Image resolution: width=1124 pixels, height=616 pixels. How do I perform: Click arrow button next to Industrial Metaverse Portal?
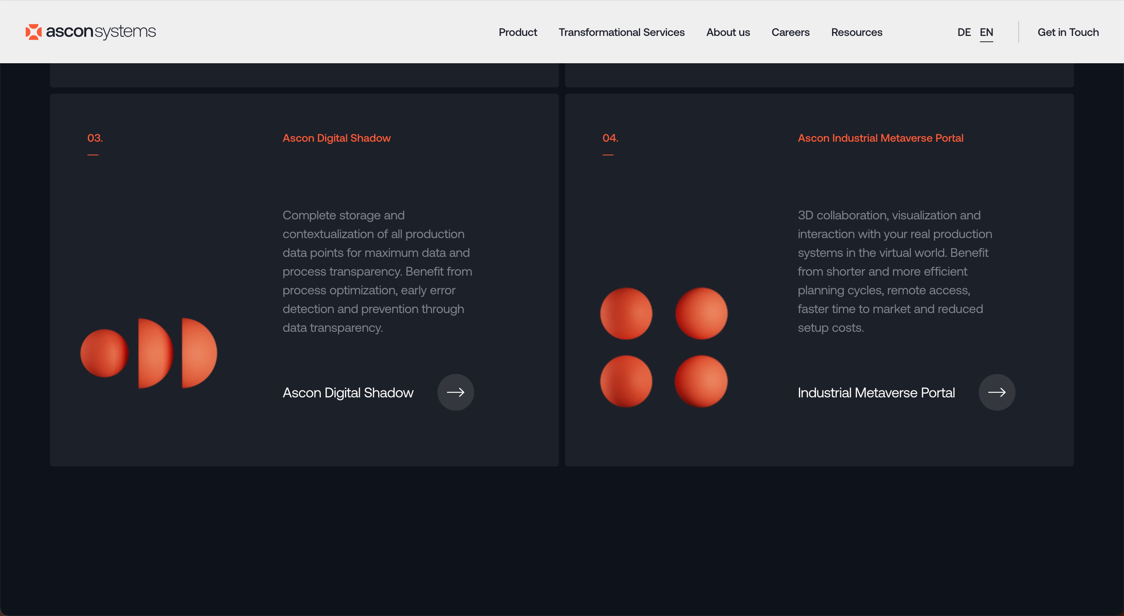[x=997, y=392]
